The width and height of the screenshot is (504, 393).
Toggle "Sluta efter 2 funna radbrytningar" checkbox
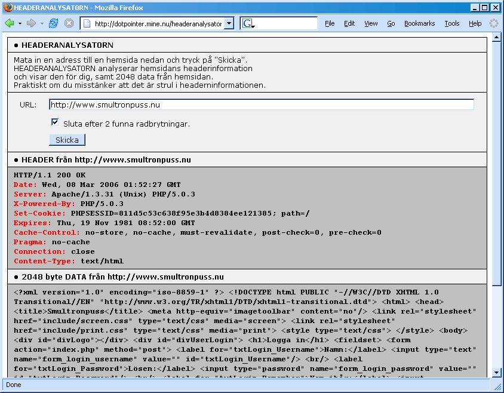click(x=56, y=123)
